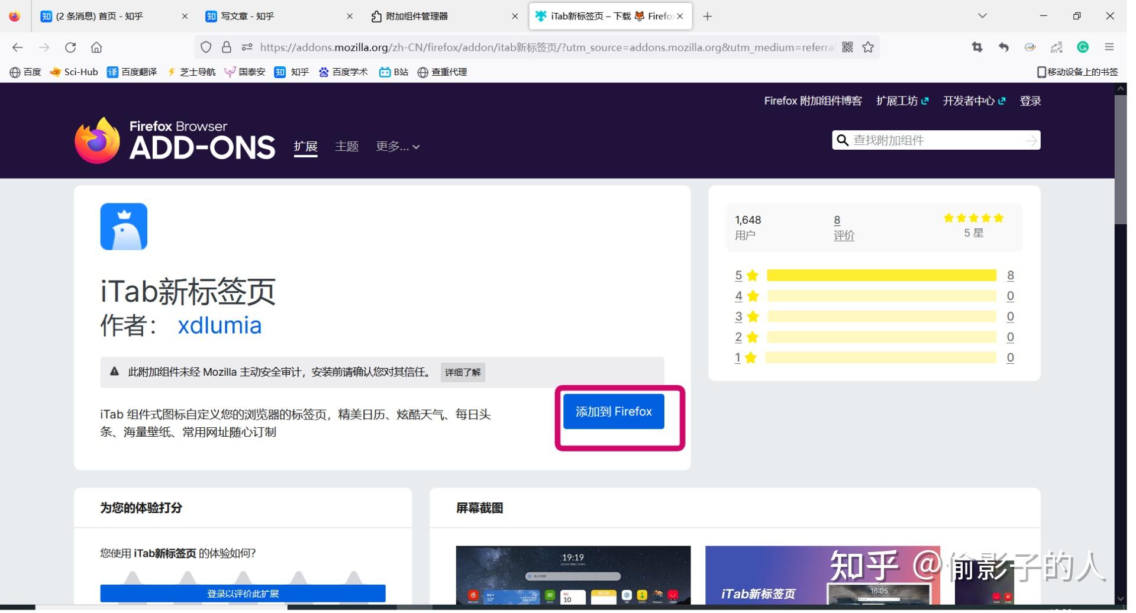
Task: Open the Firefox hamburger application menu
Action: tap(1110, 47)
